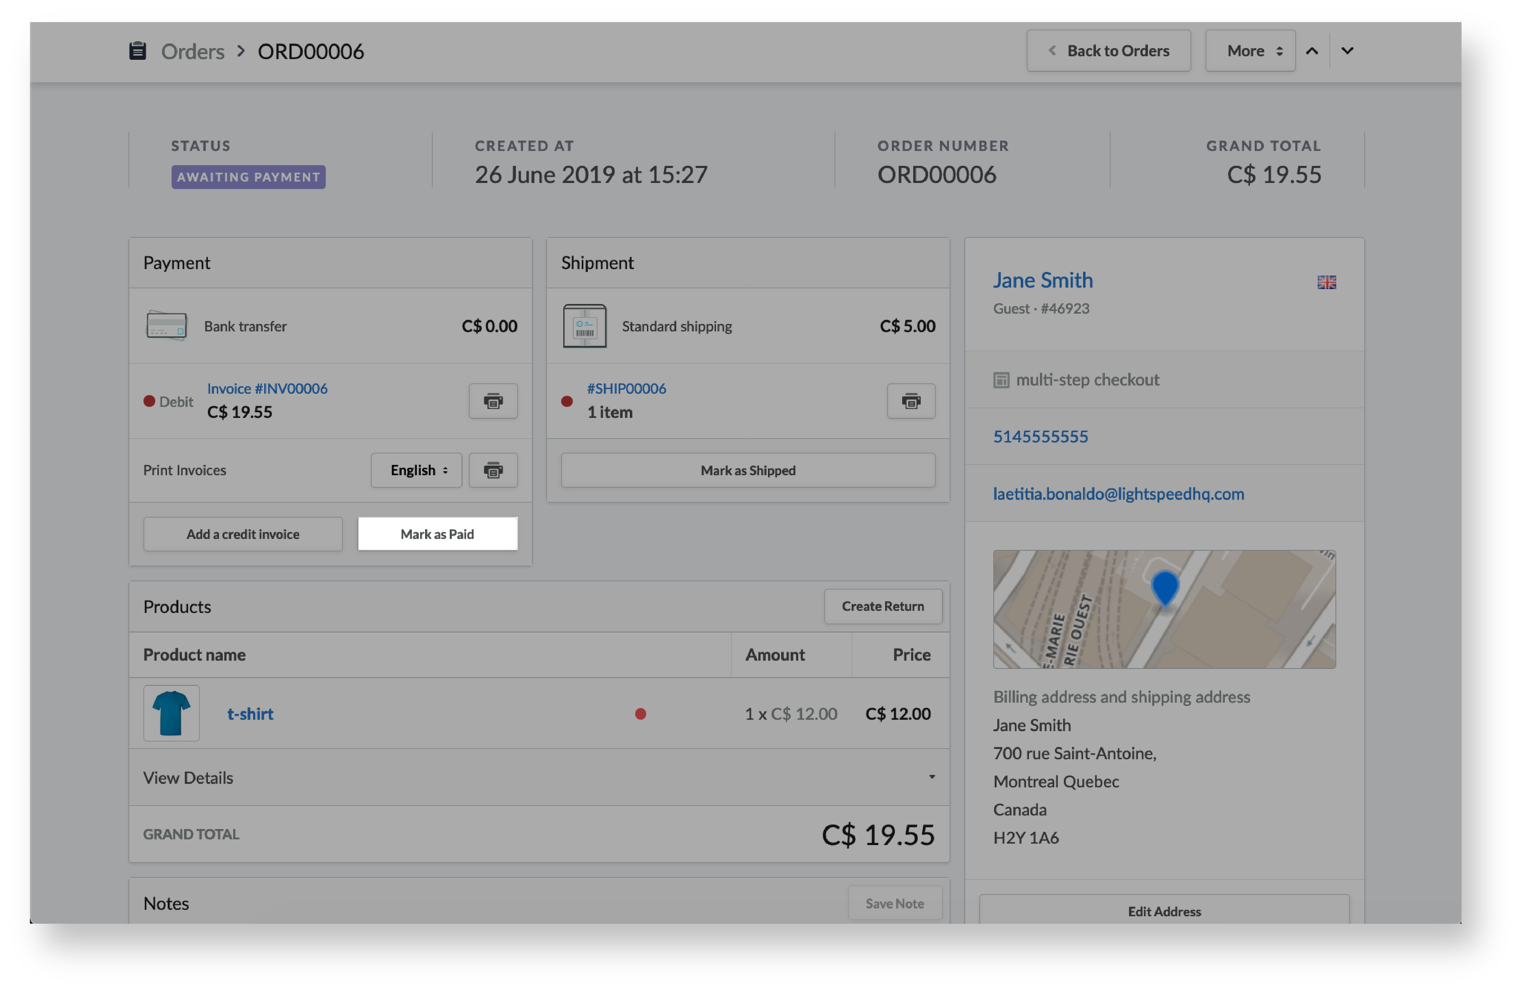Screen dimensions: 1521x991
Task: Click printer icon beside English language selector
Action: click(x=493, y=470)
